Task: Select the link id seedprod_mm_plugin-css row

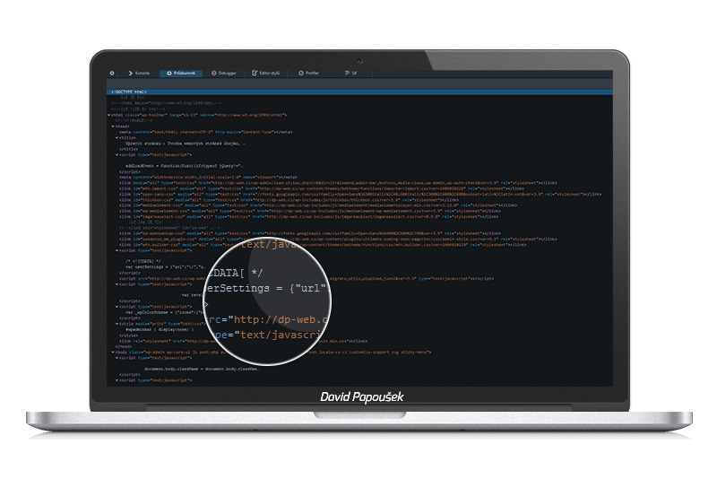Action: pyautogui.click(x=338, y=239)
